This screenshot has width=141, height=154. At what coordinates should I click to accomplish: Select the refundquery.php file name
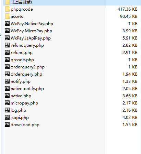27,45
